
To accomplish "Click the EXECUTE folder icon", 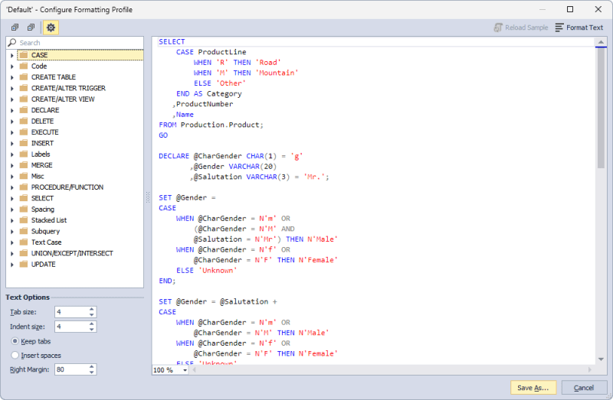I will point(24,132).
